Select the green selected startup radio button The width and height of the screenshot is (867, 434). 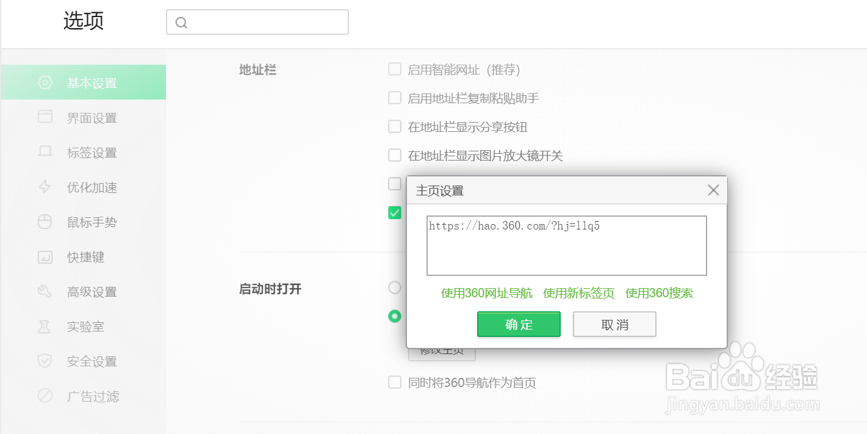[395, 316]
